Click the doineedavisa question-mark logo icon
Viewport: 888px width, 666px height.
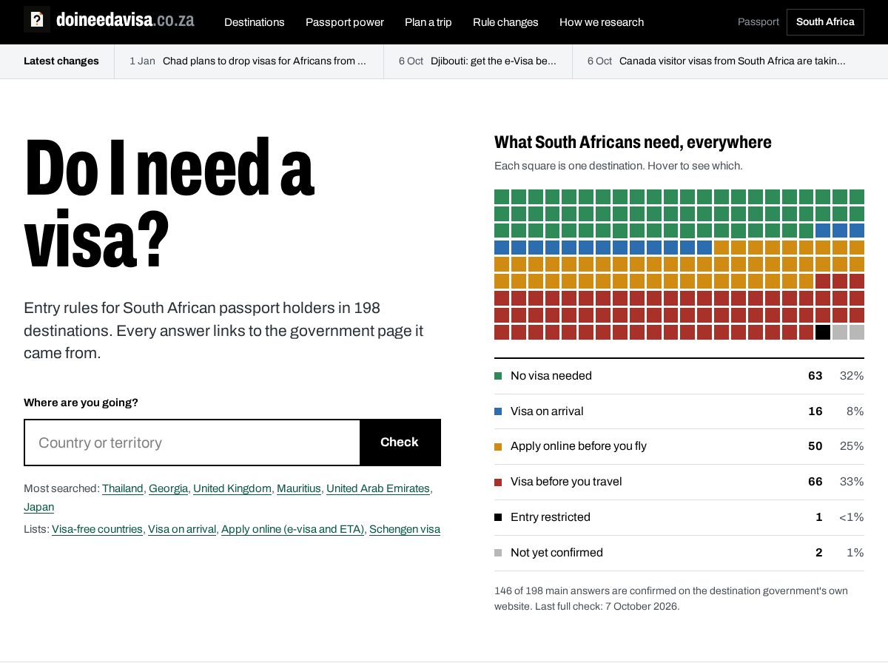(x=37, y=19)
